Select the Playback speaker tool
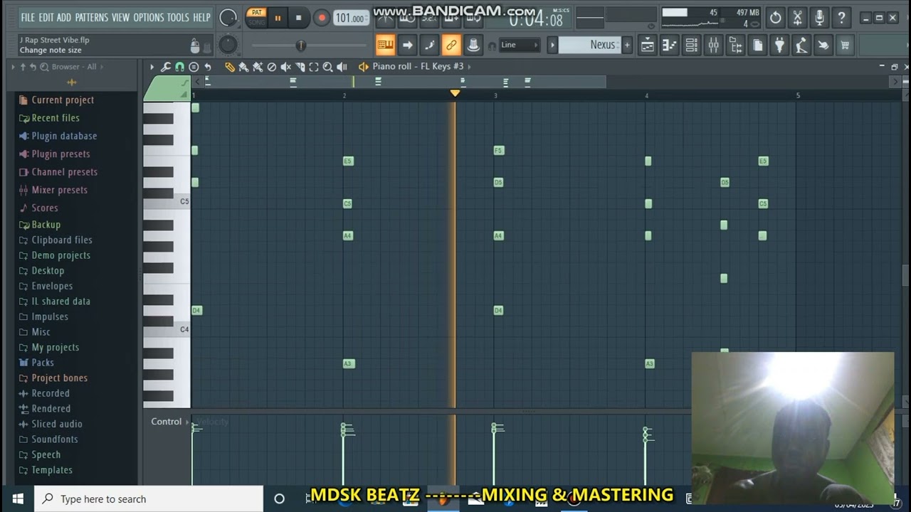 click(x=342, y=67)
